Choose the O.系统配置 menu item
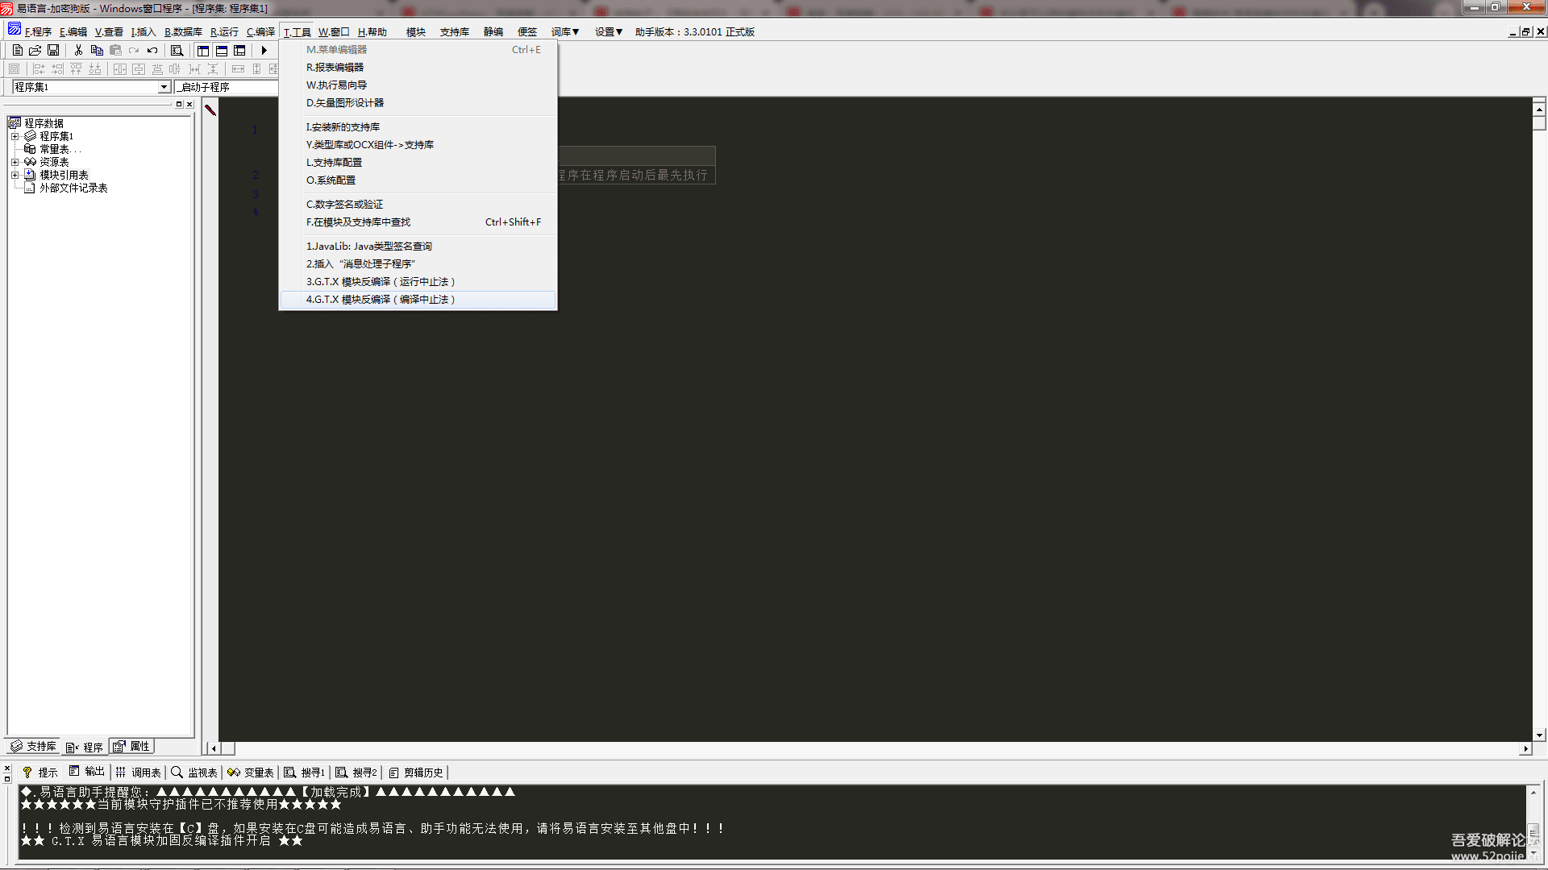Screen dimensions: 1548x870 tap(331, 180)
